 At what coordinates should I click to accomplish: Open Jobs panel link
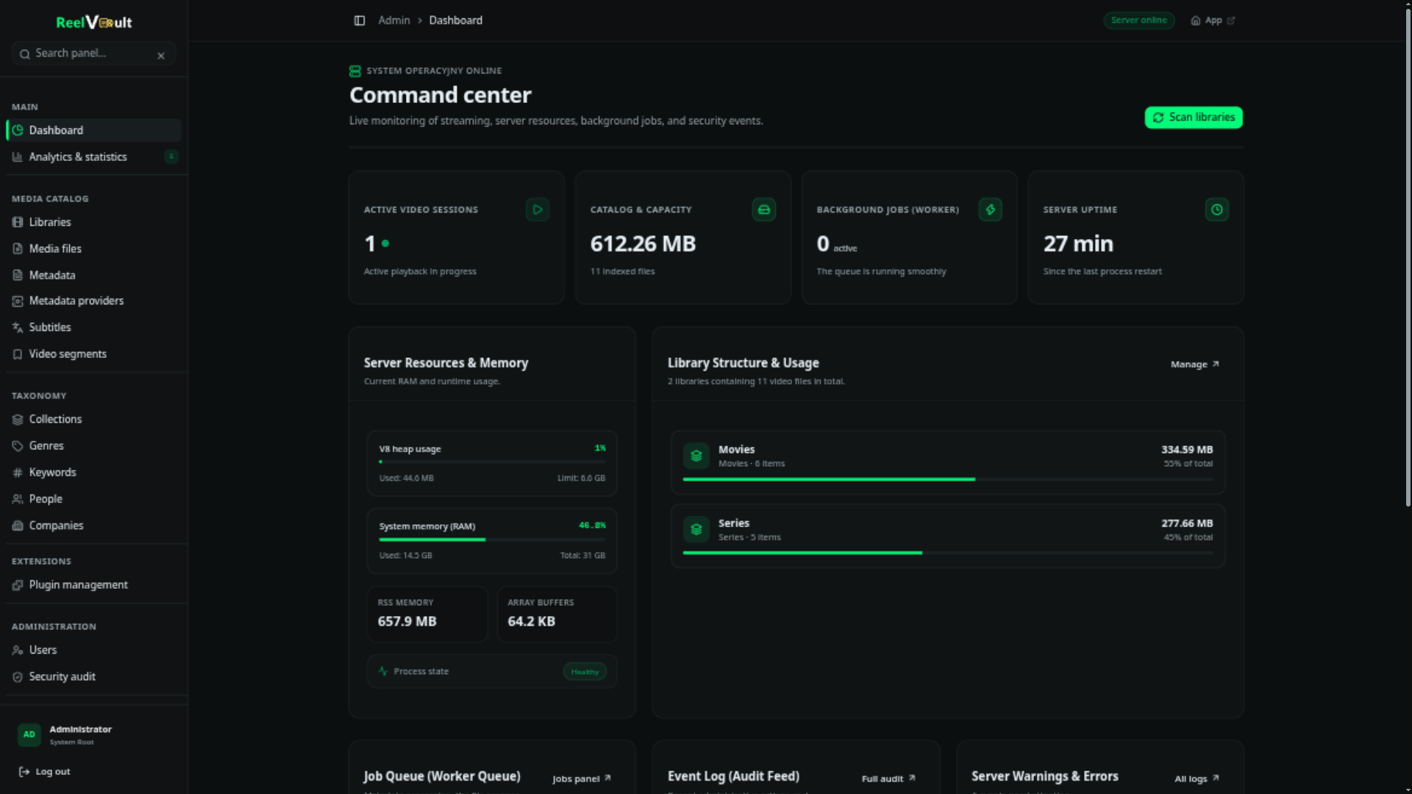[582, 779]
